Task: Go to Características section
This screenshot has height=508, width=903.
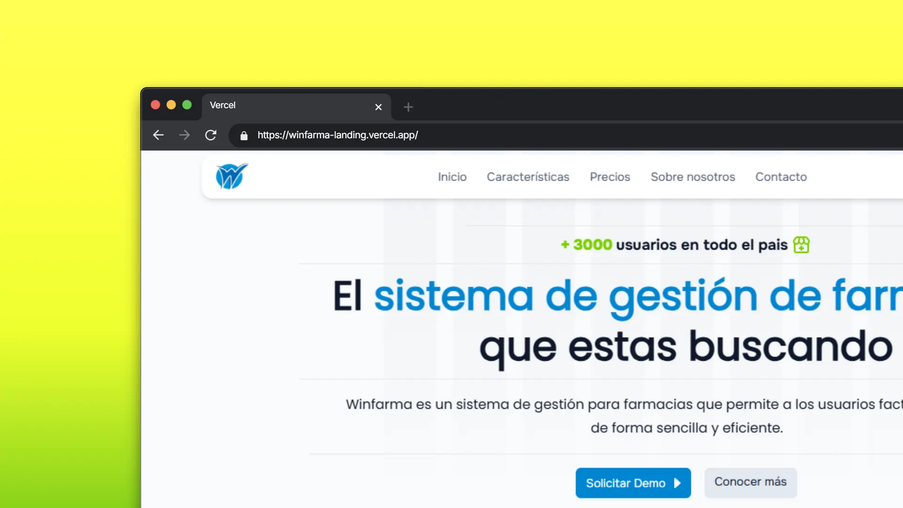Action: click(528, 177)
